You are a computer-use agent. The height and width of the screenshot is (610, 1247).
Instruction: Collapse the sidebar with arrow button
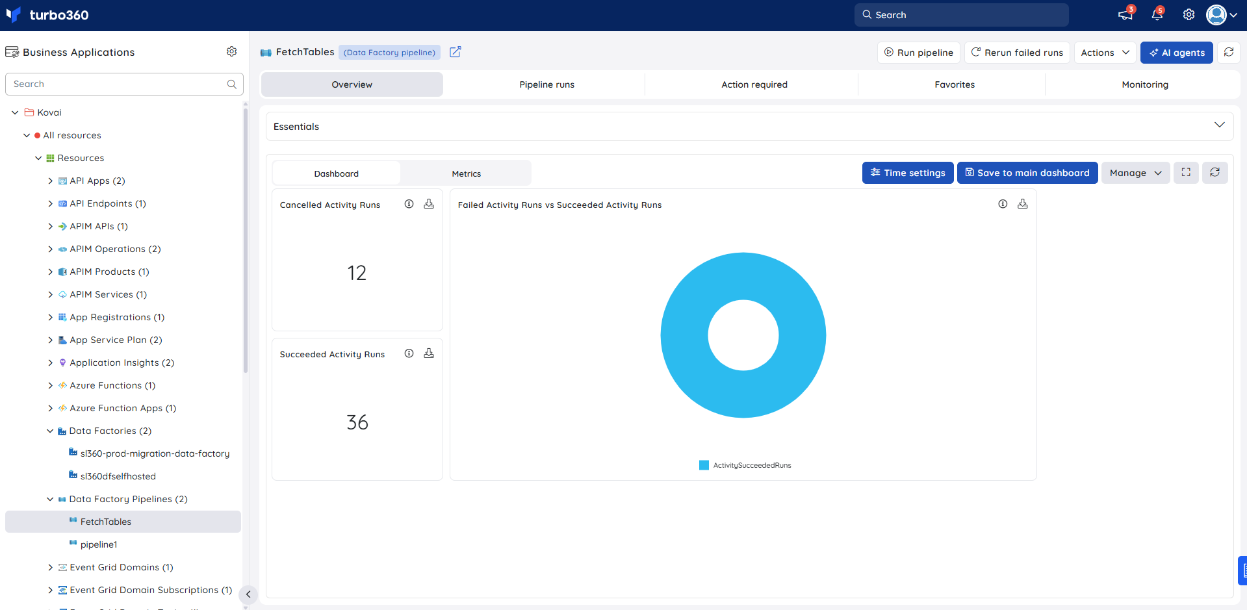point(248,594)
